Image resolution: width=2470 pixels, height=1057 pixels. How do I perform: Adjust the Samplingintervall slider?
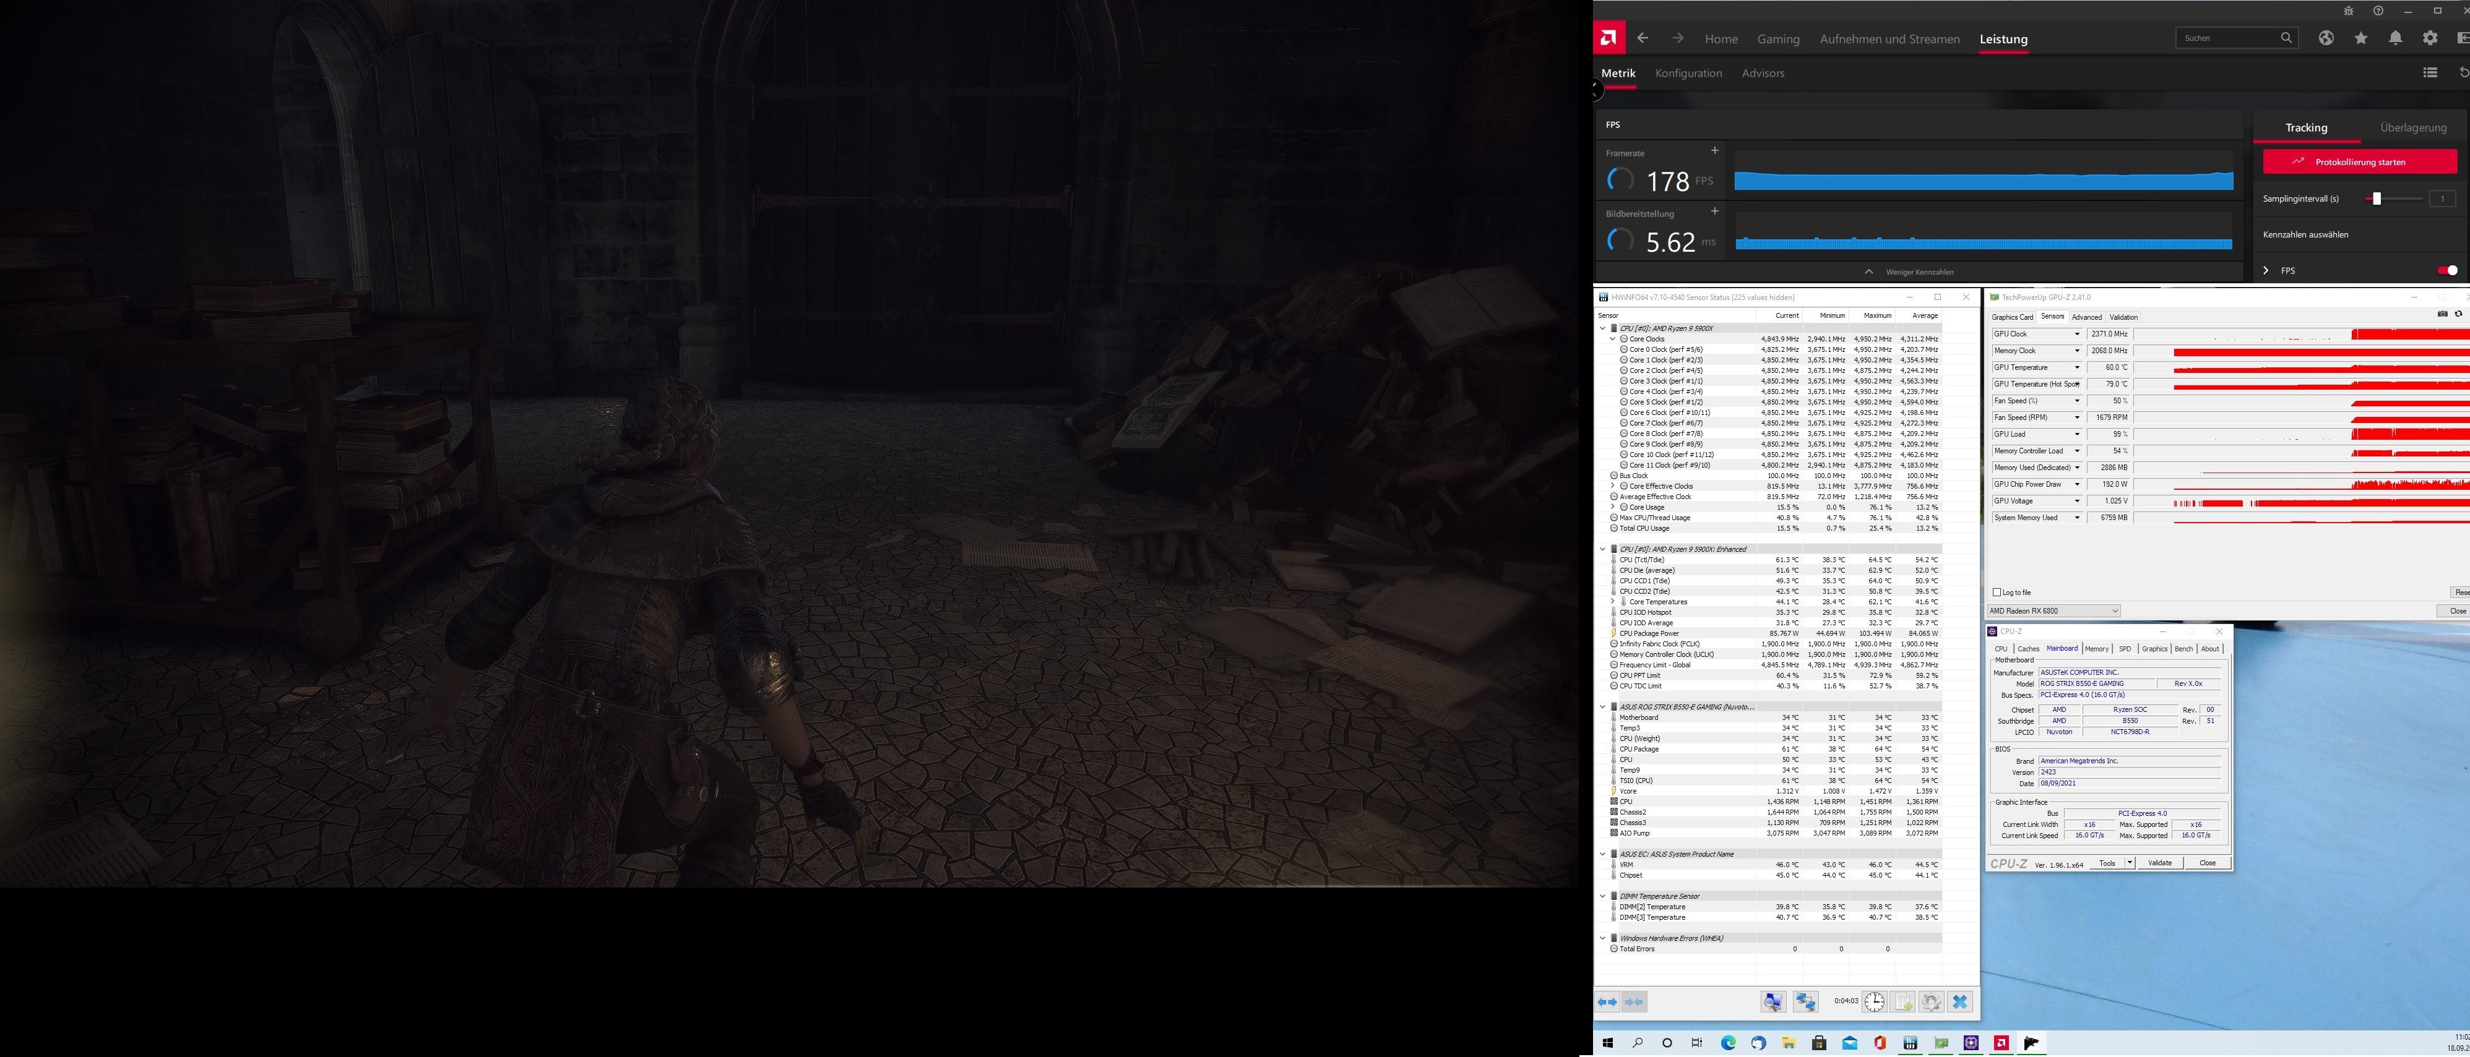[x=2376, y=199]
